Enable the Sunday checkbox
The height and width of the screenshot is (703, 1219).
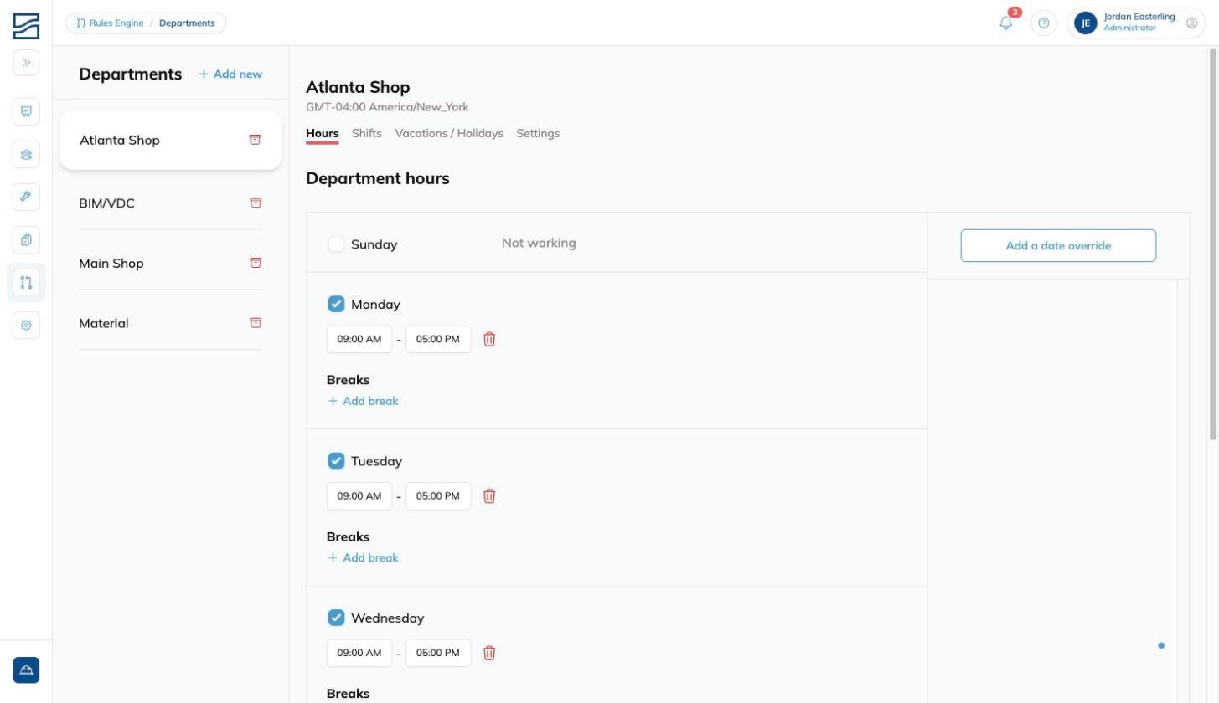click(x=336, y=244)
